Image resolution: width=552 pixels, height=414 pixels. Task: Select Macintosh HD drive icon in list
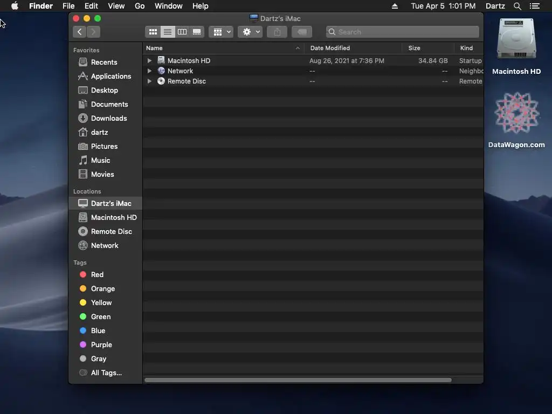click(161, 60)
